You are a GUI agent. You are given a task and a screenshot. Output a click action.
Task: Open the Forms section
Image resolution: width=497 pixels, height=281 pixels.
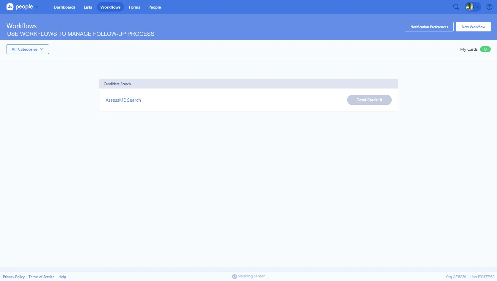(134, 7)
